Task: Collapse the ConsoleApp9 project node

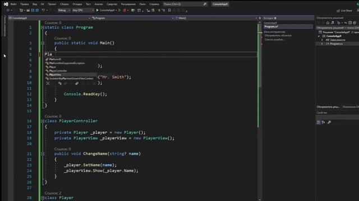Action: point(319,36)
